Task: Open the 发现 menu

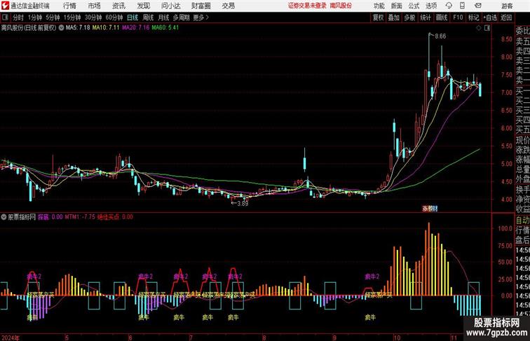Action: click(143, 6)
